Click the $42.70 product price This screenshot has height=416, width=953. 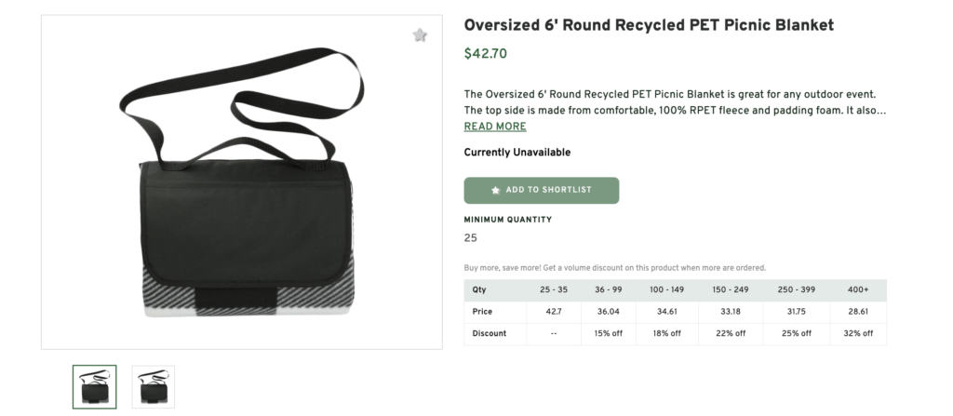pyautogui.click(x=486, y=54)
